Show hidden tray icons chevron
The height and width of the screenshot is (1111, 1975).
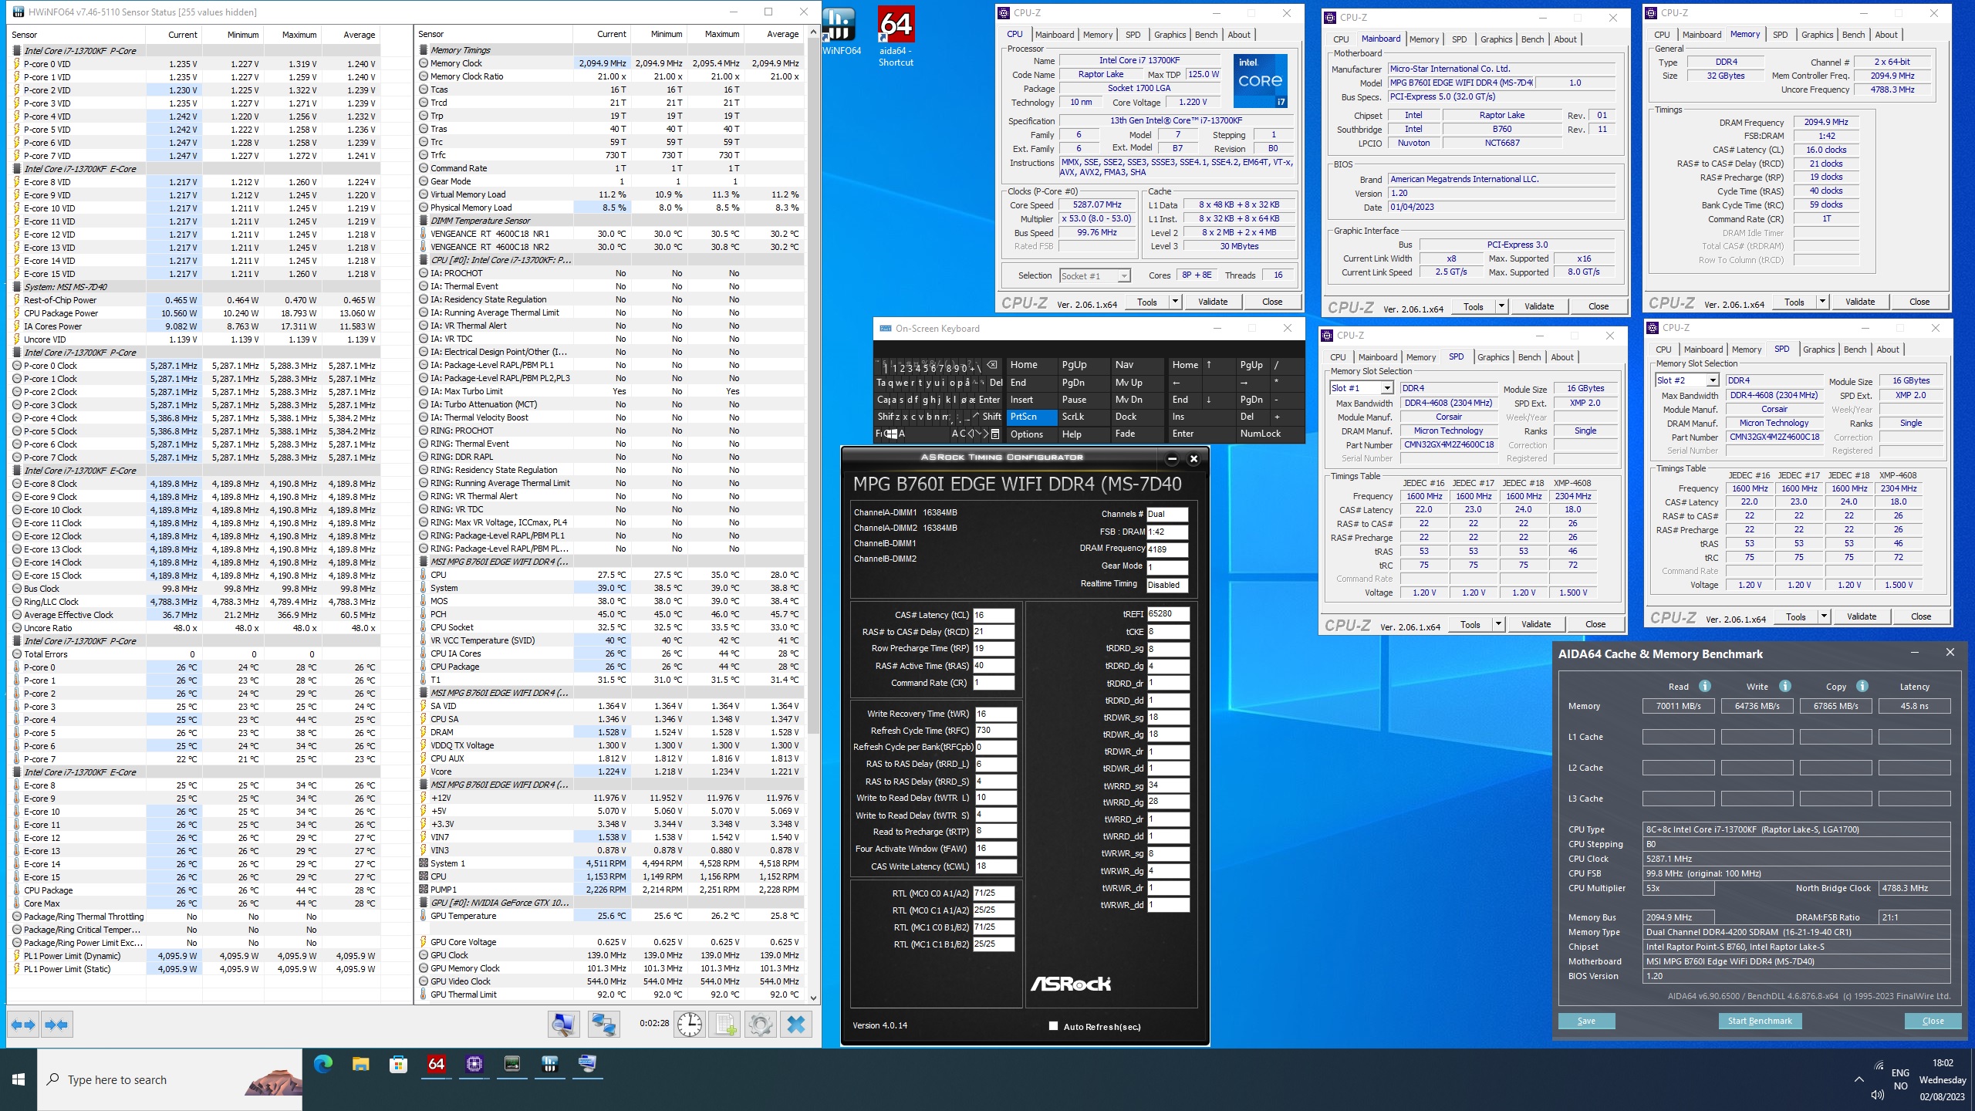[x=1859, y=1079]
